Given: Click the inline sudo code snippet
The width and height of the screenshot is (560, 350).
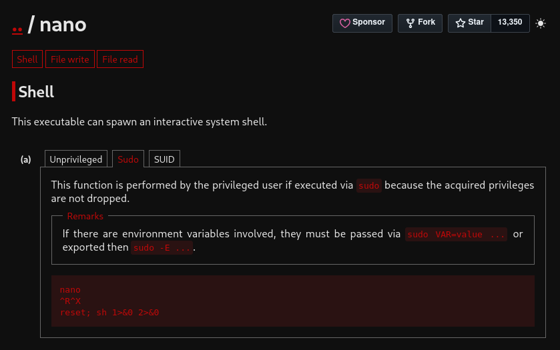Looking at the screenshot, I should coord(369,185).
